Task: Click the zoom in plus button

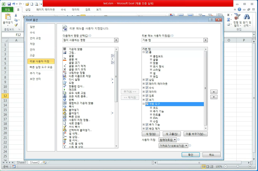Action: (250, 167)
